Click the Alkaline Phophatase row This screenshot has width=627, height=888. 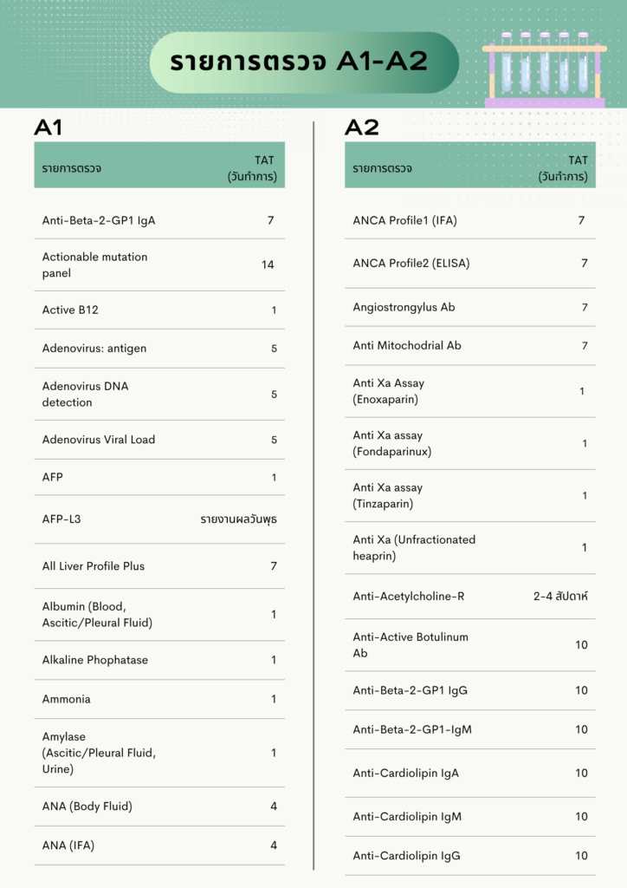click(x=159, y=660)
